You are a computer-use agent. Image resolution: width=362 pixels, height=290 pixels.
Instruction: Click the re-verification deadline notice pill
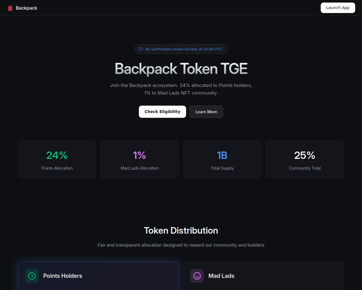point(181,49)
